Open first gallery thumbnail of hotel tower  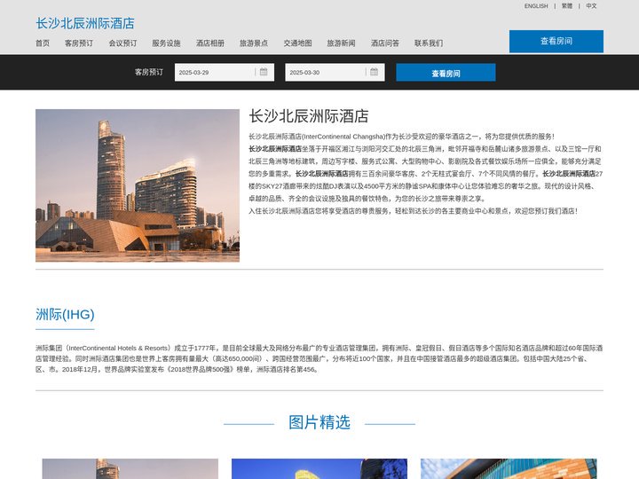[x=130, y=469]
